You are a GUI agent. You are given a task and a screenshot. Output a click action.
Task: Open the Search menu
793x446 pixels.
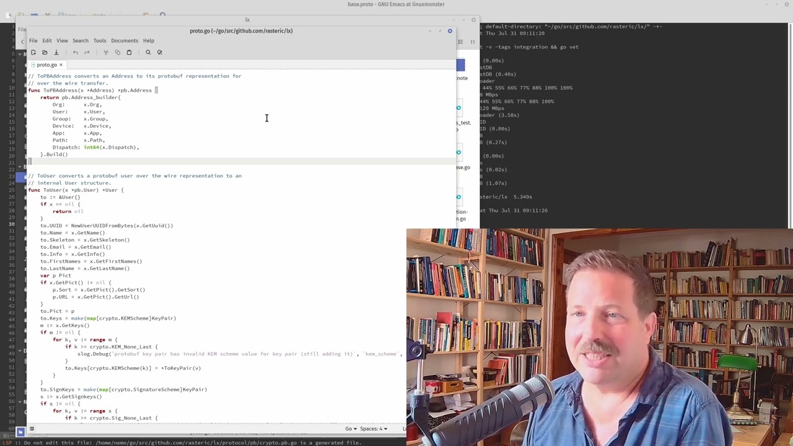coord(81,41)
